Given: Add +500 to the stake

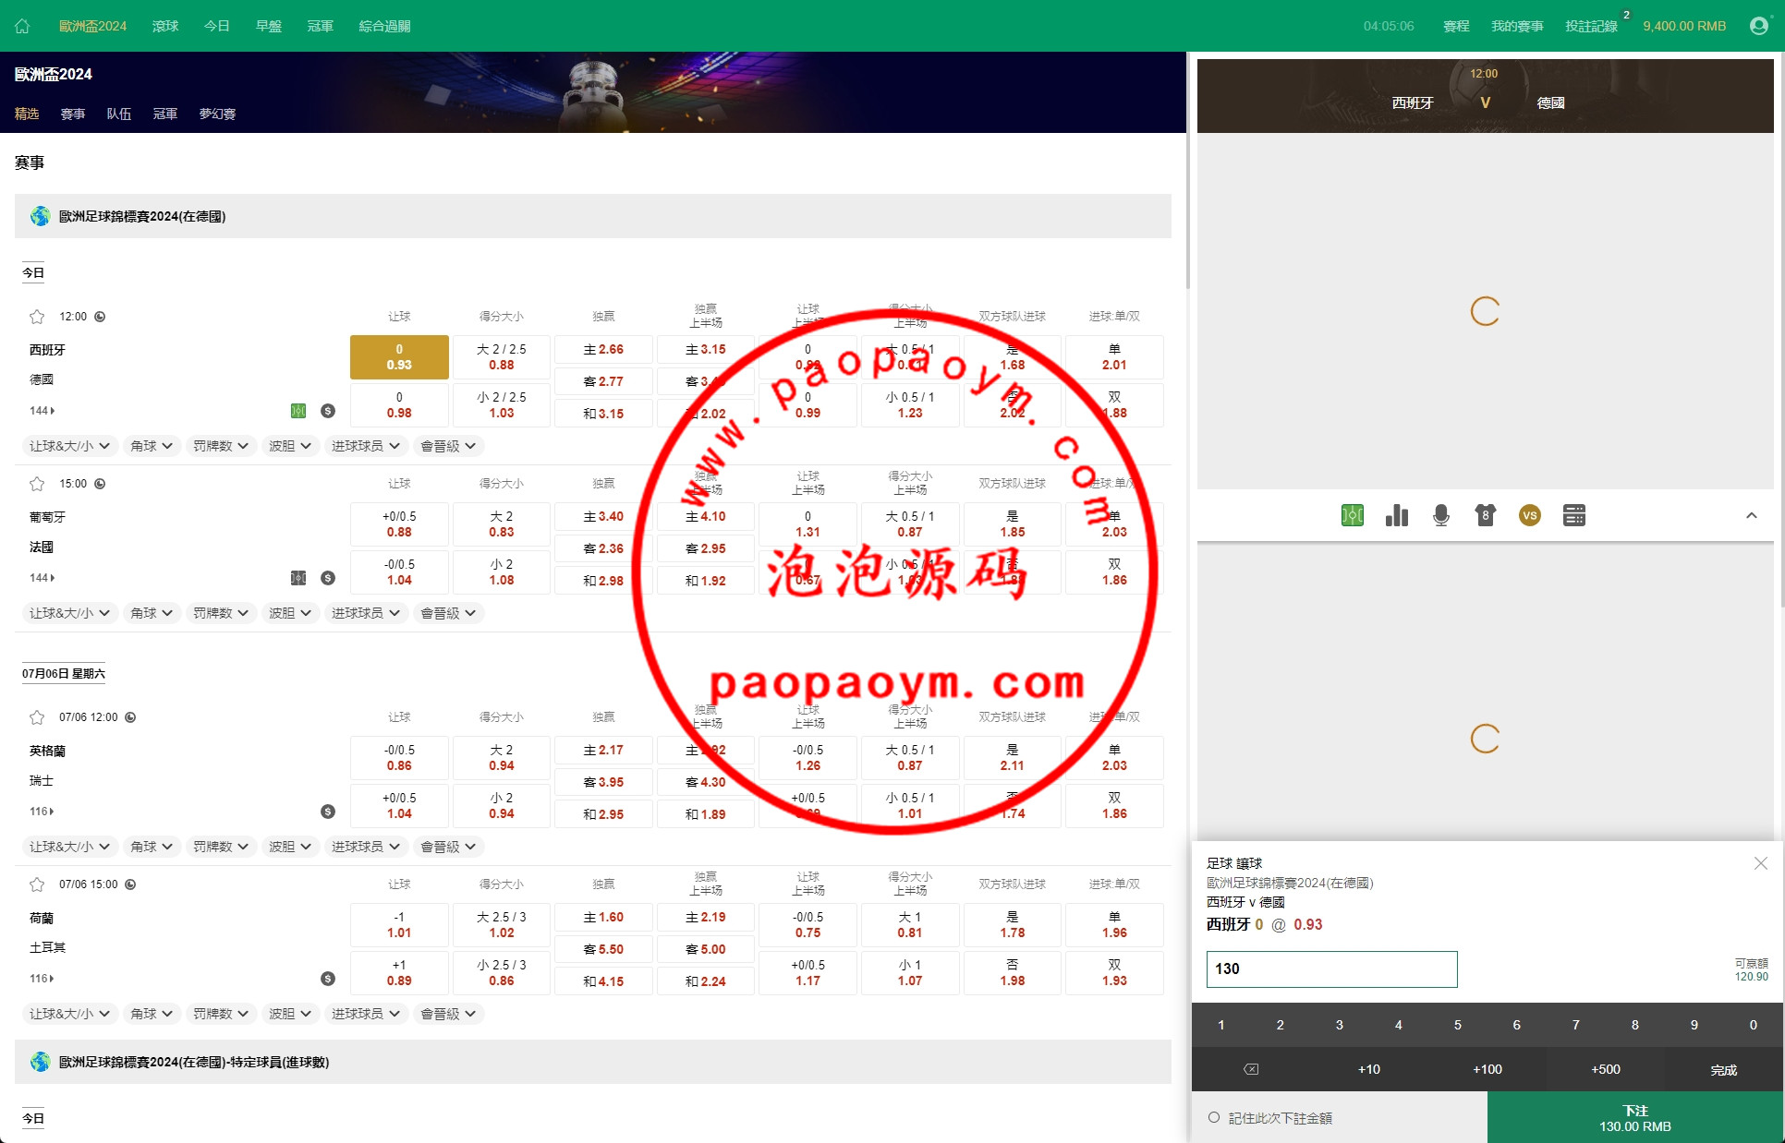Looking at the screenshot, I should tap(1606, 1069).
